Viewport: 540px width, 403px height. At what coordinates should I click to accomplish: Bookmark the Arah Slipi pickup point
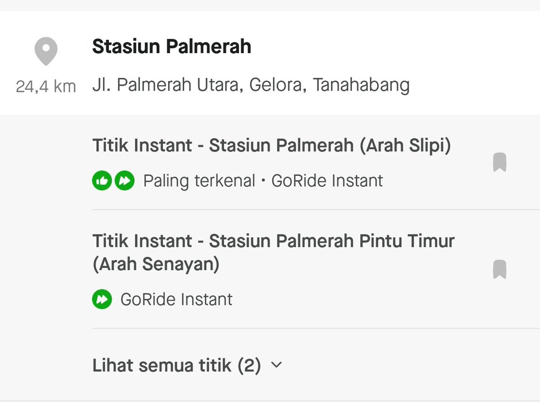tap(499, 162)
